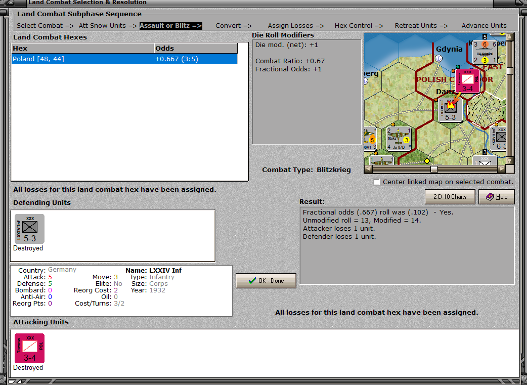This screenshot has width=527, height=385.
Task: Select the destroyed LXXIV Inf defending unit counter
Action: tap(29, 229)
